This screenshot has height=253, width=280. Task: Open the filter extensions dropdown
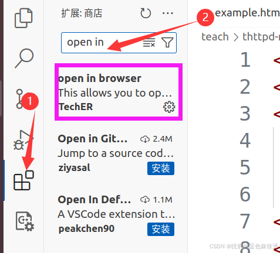coord(167,42)
